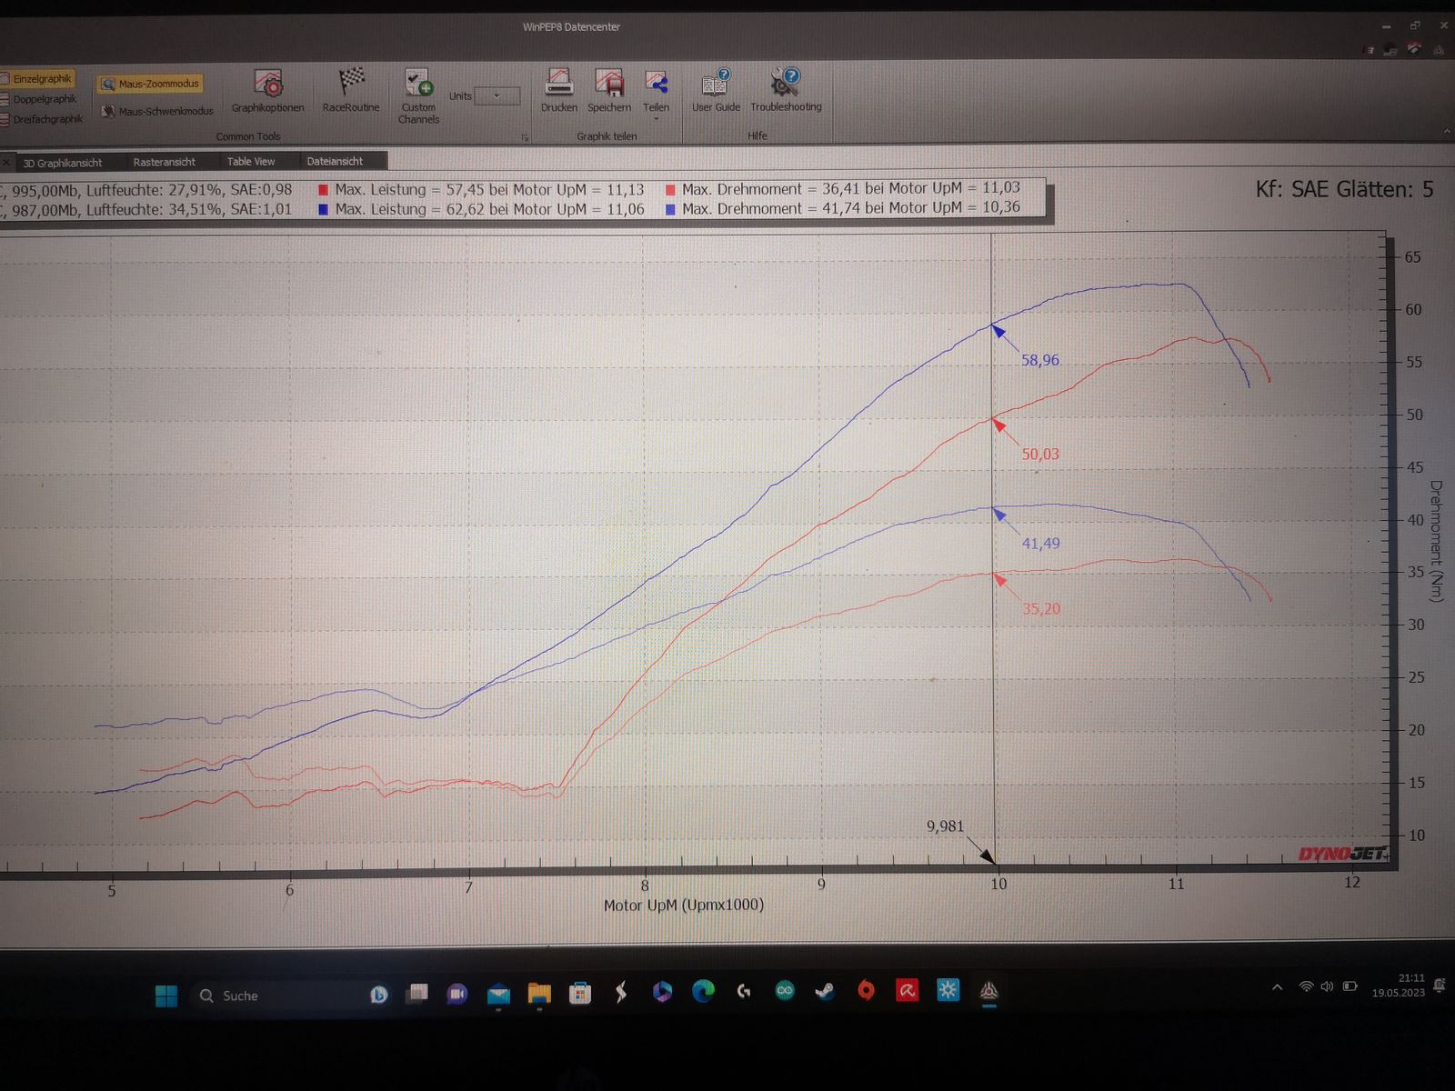Image resolution: width=1455 pixels, height=1091 pixels.
Task: Click the Windows search box Suche
Action: click(x=240, y=996)
